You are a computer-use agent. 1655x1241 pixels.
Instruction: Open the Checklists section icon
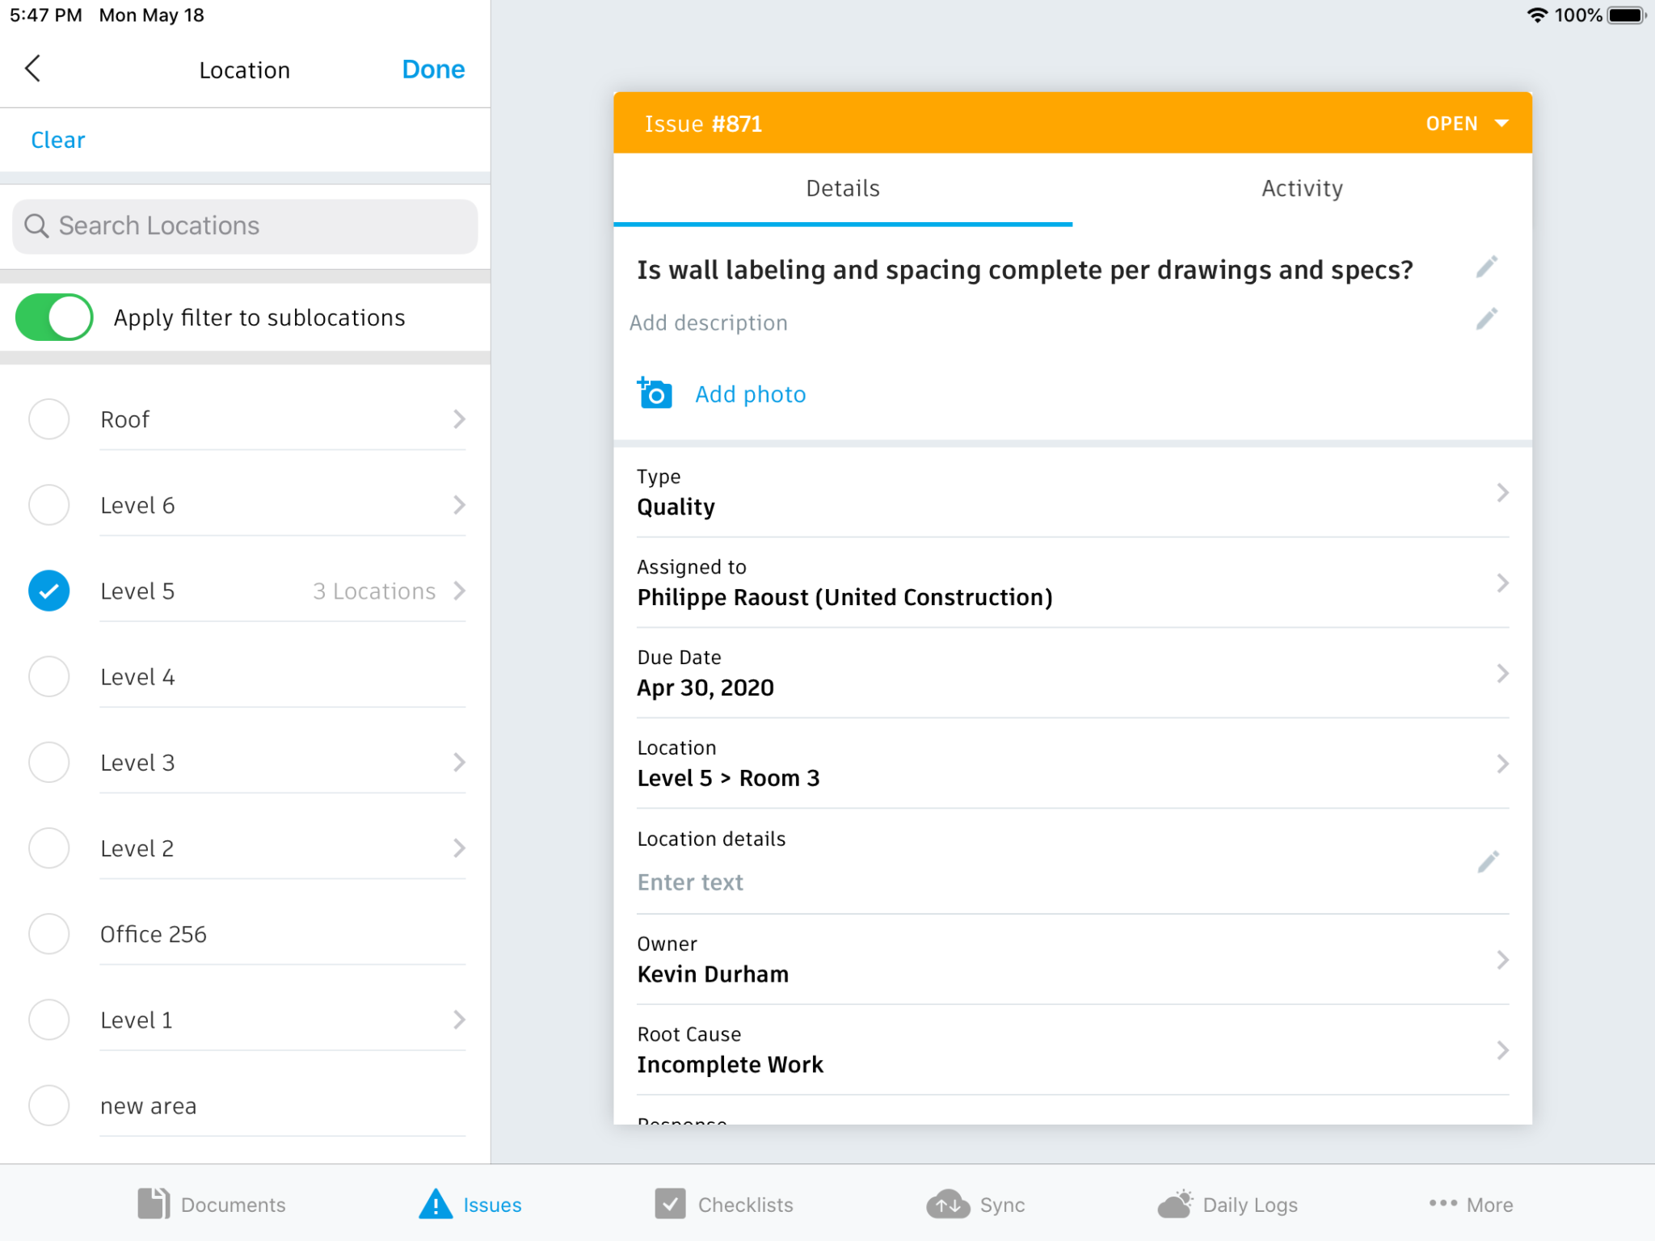pyautogui.click(x=669, y=1204)
